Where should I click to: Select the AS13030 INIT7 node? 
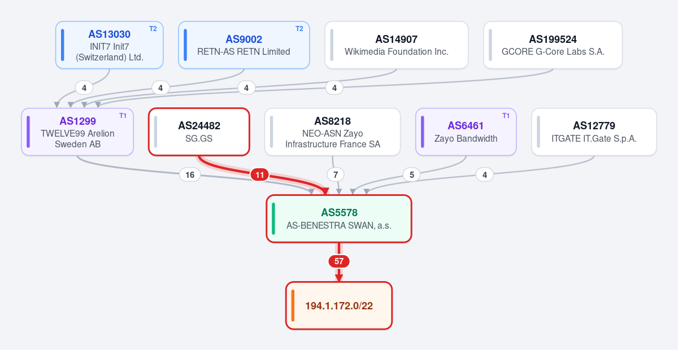[110, 45]
